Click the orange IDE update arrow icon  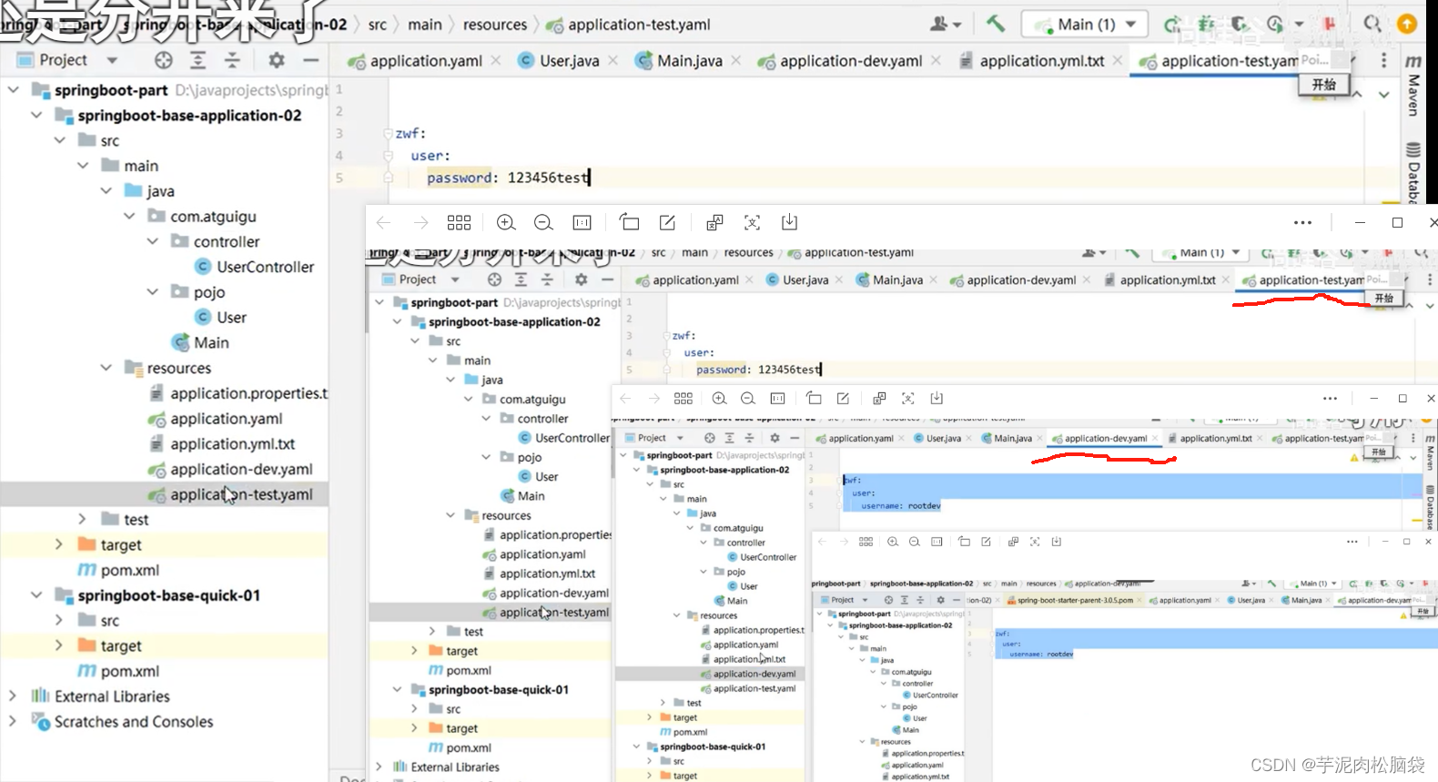click(1407, 25)
